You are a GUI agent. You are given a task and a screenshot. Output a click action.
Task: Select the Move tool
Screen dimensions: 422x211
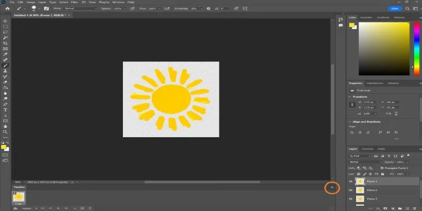[x=5, y=21]
